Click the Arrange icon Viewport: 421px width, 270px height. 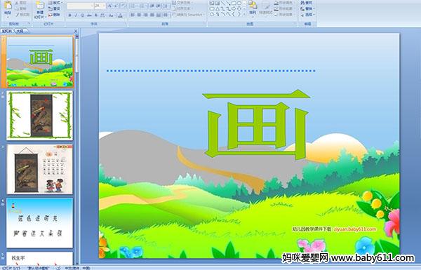coord(253,8)
